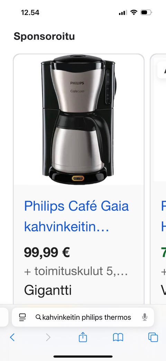The width and height of the screenshot is (166, 361).
Task: Open the partially visible second product card
Action: point(158,180)
